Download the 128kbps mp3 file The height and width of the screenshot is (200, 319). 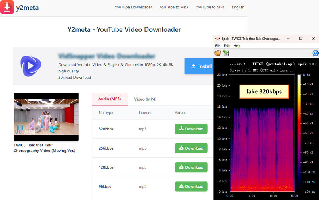pyautogui.click(x=191, y=167)
